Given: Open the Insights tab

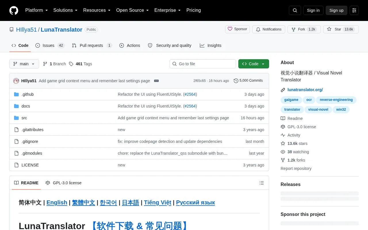Looking at the screenshot, I should coord(211,45).
